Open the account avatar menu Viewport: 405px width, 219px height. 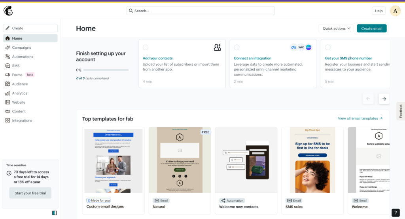[395, 11]
